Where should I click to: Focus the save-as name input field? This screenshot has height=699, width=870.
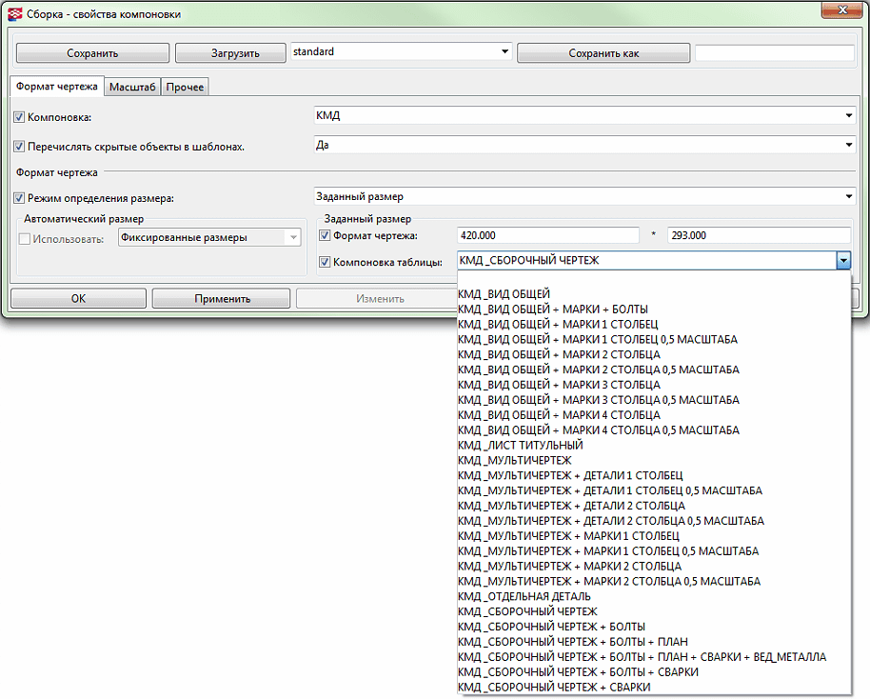coord(775,52)
